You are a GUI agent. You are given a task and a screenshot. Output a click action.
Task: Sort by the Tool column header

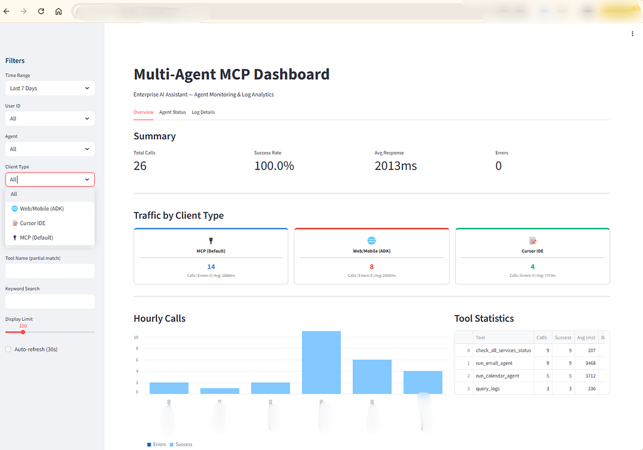tap(503, 338)
